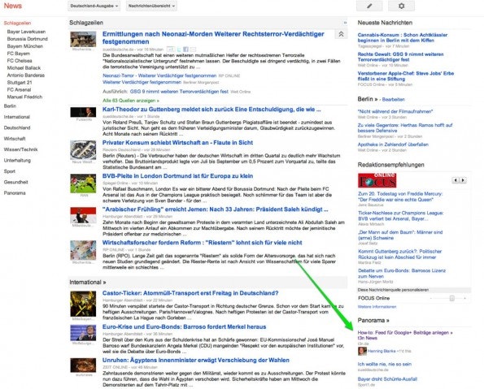Share the Neonazi story via Twitter icon
484x389 pixels.
[x=179, y=50]
